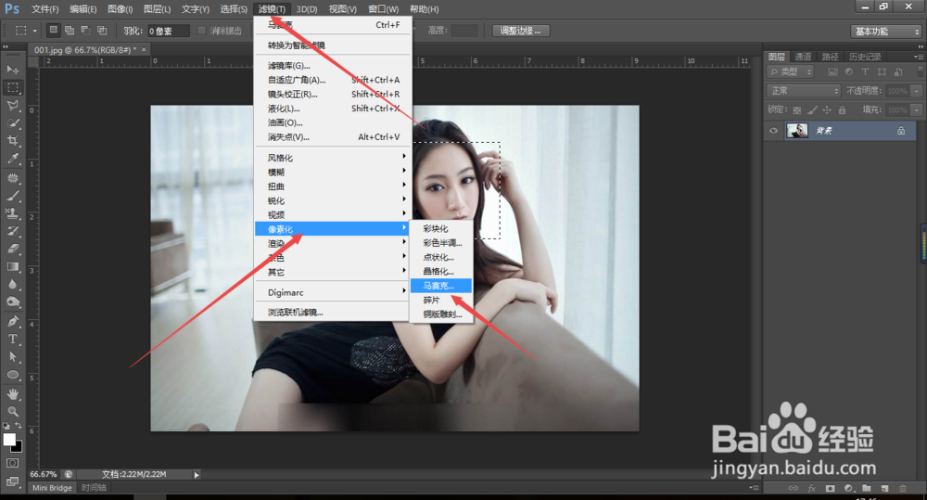This screenshot has width=927, height=500.
Task: Create a new layer in Layers panel
Action: (x=884, y=488)
